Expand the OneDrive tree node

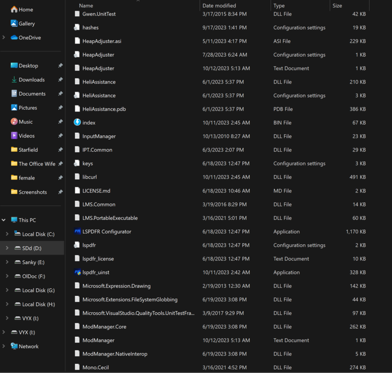(x=4, y=37)
